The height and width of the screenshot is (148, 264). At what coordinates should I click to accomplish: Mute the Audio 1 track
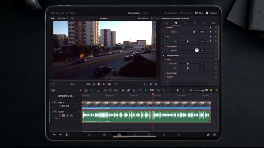point(71,116)
